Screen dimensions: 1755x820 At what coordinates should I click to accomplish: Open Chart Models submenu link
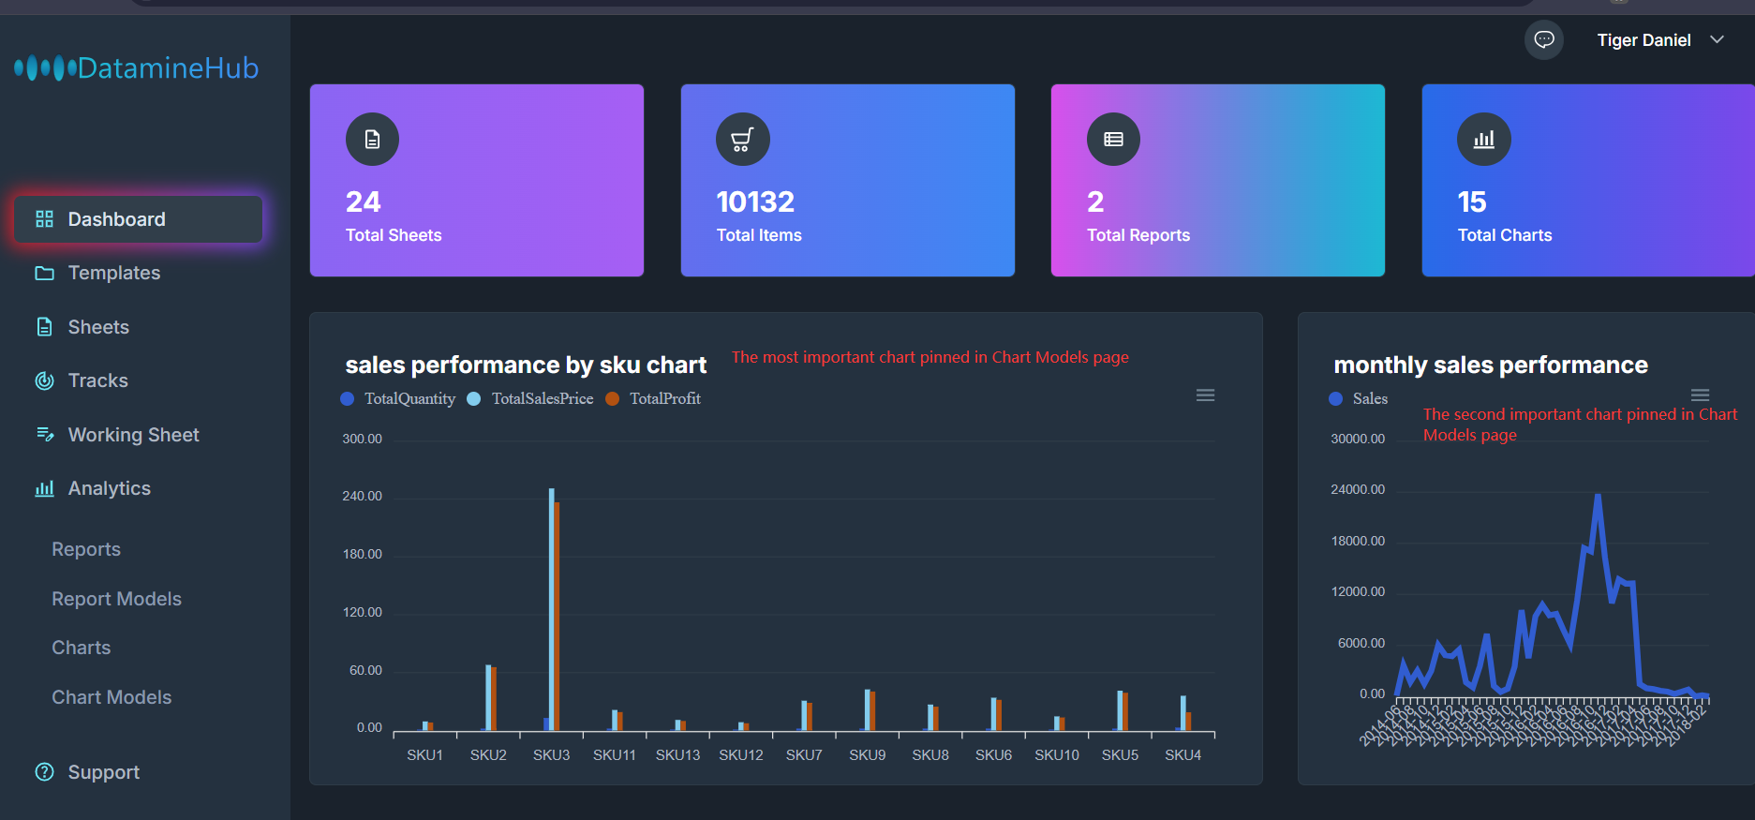coord(112,697)
